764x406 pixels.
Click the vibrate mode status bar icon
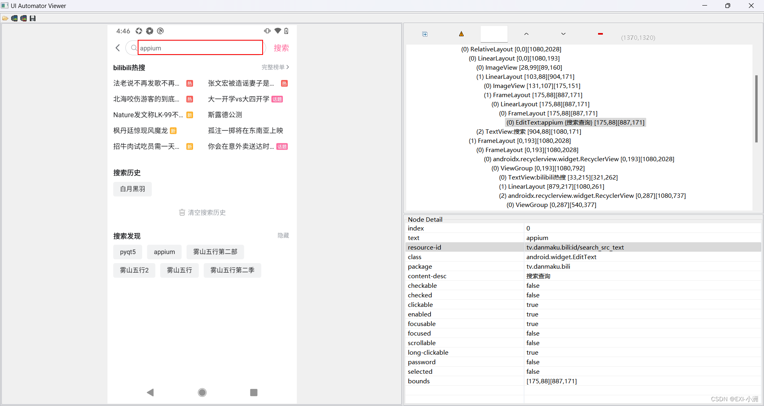click(267, 31)
